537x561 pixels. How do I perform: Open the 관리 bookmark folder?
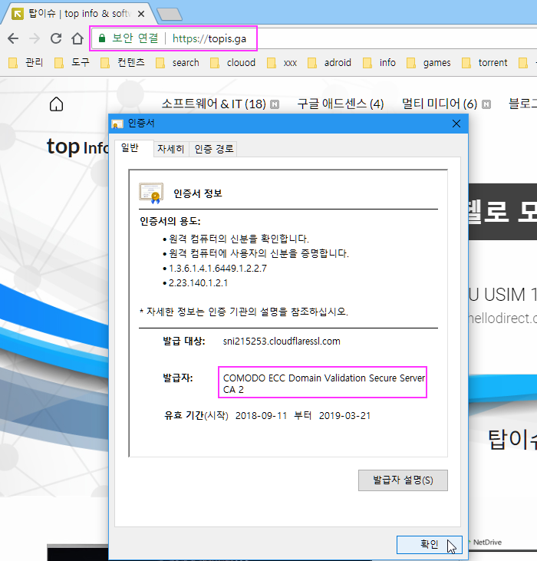point(26,63)
